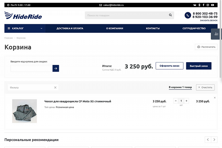This screenshot has width=222, height=148.
Task: Open the product cover thumbnail
Action: (x=24, y=111)
